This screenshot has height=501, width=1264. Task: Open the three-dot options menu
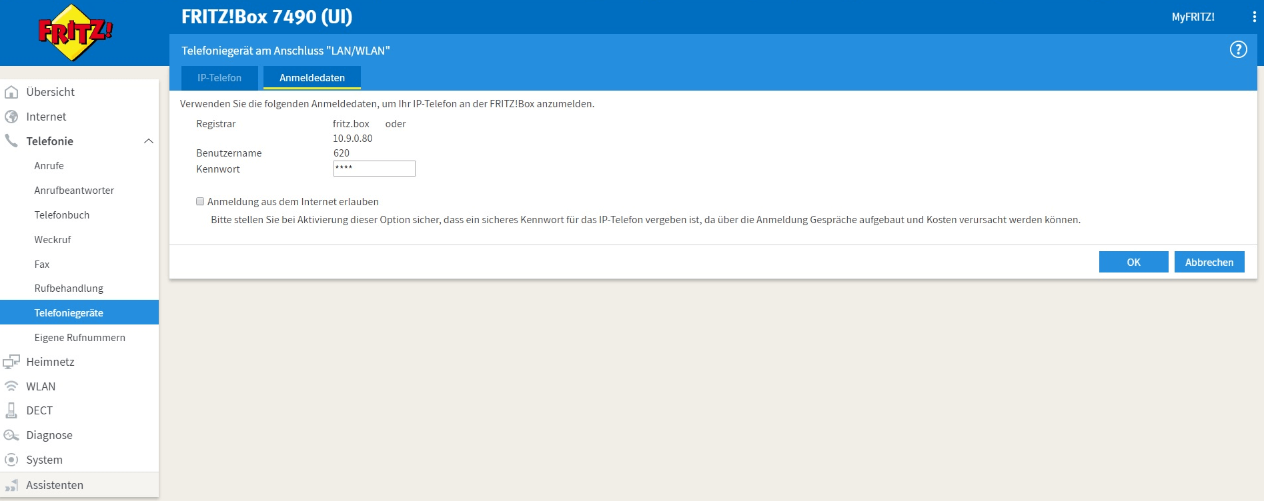(x=1254, y=17)
